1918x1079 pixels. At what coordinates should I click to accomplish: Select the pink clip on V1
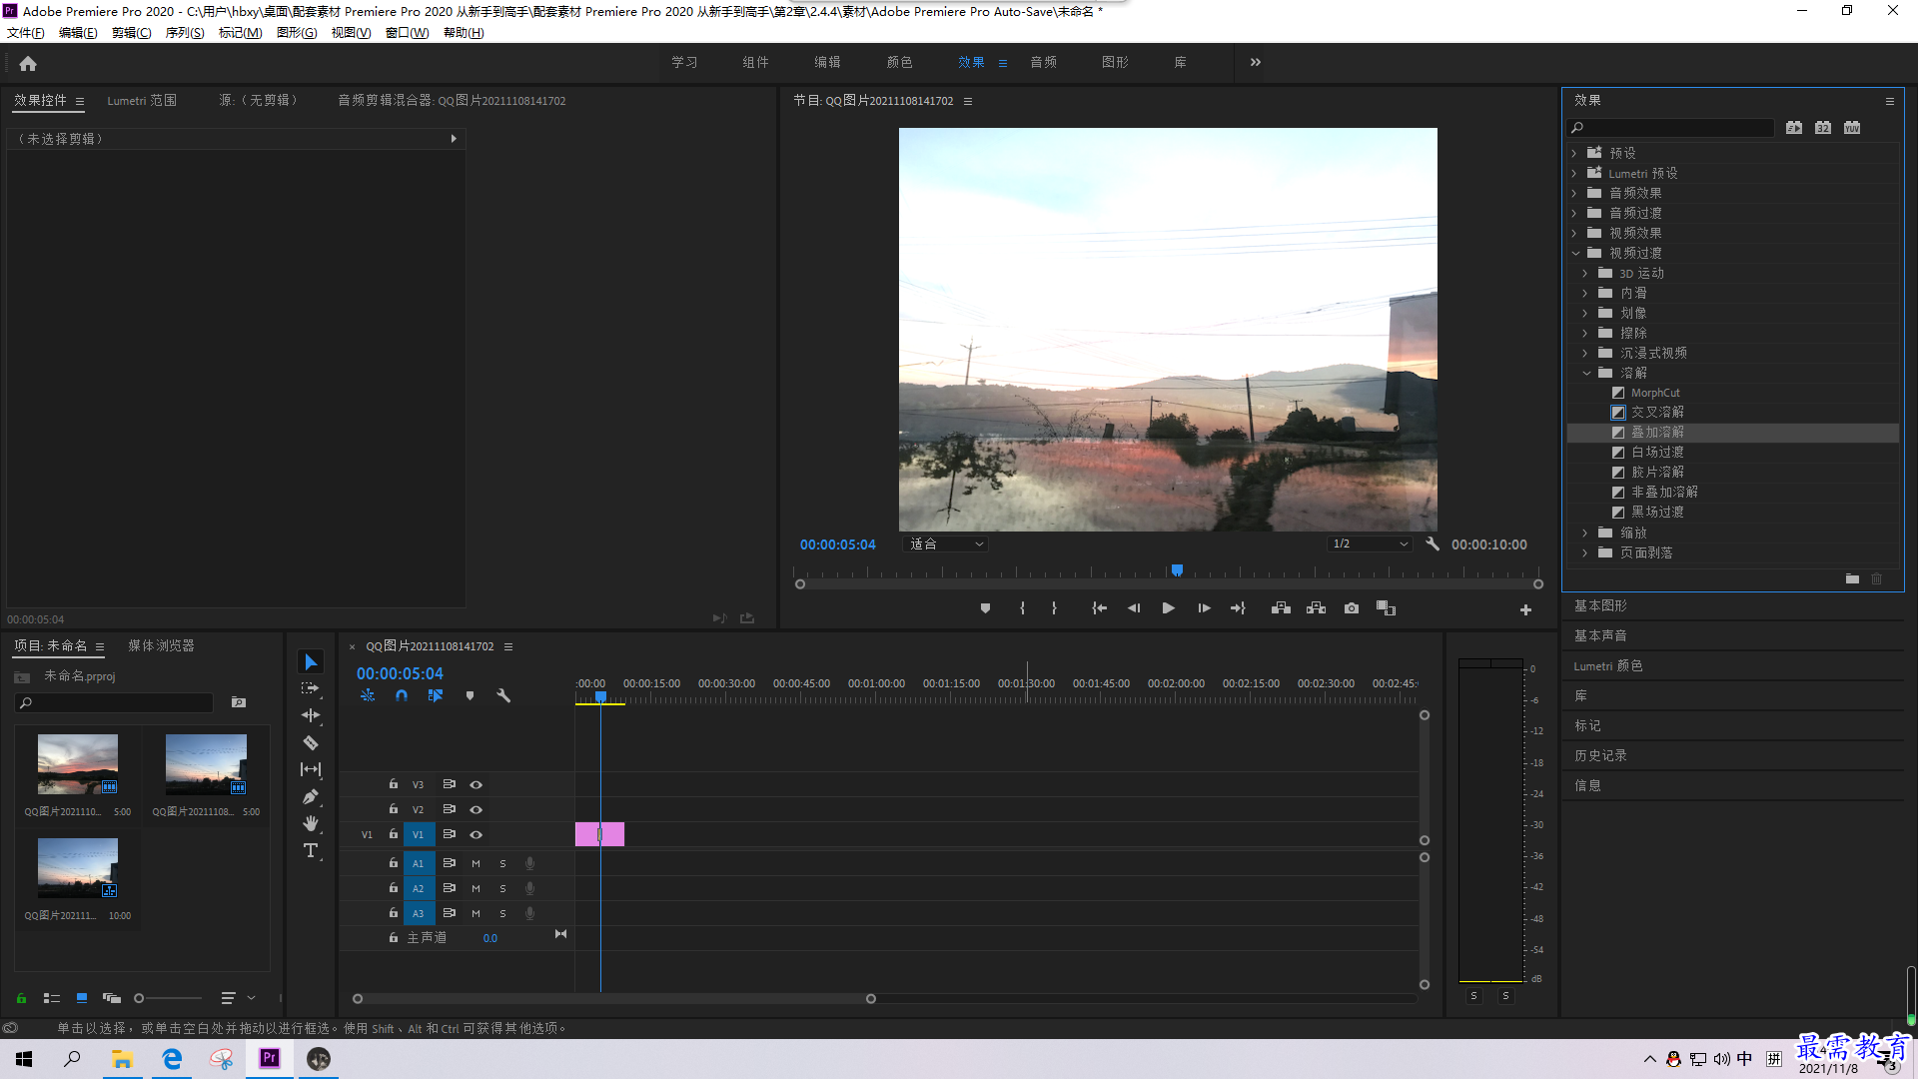[599, 834]
